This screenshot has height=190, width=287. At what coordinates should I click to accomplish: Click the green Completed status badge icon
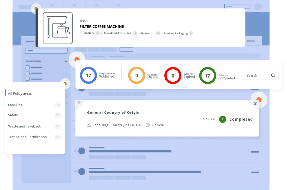(222, 119)
